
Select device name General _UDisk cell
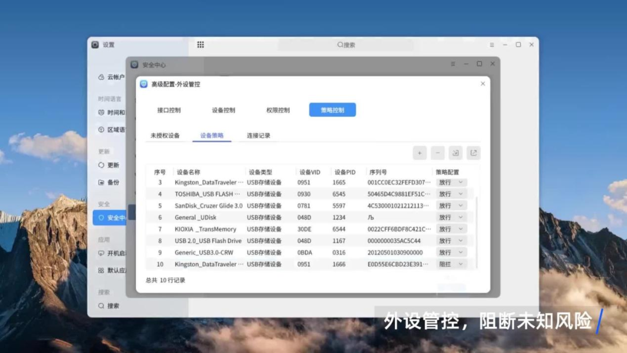tap(195, 217)
